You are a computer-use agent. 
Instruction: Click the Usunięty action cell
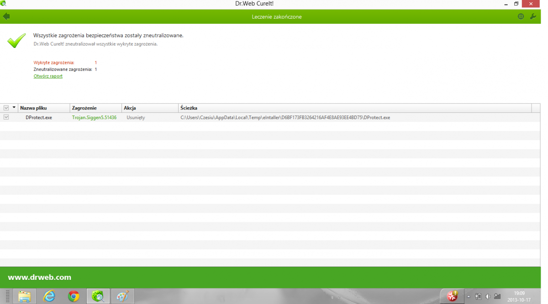(x=136, y=118)
